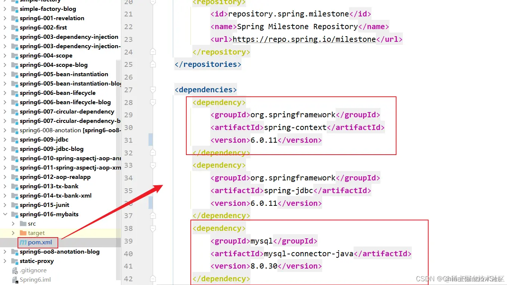Click the spring6-015-junit folder icon

(15, 205)
